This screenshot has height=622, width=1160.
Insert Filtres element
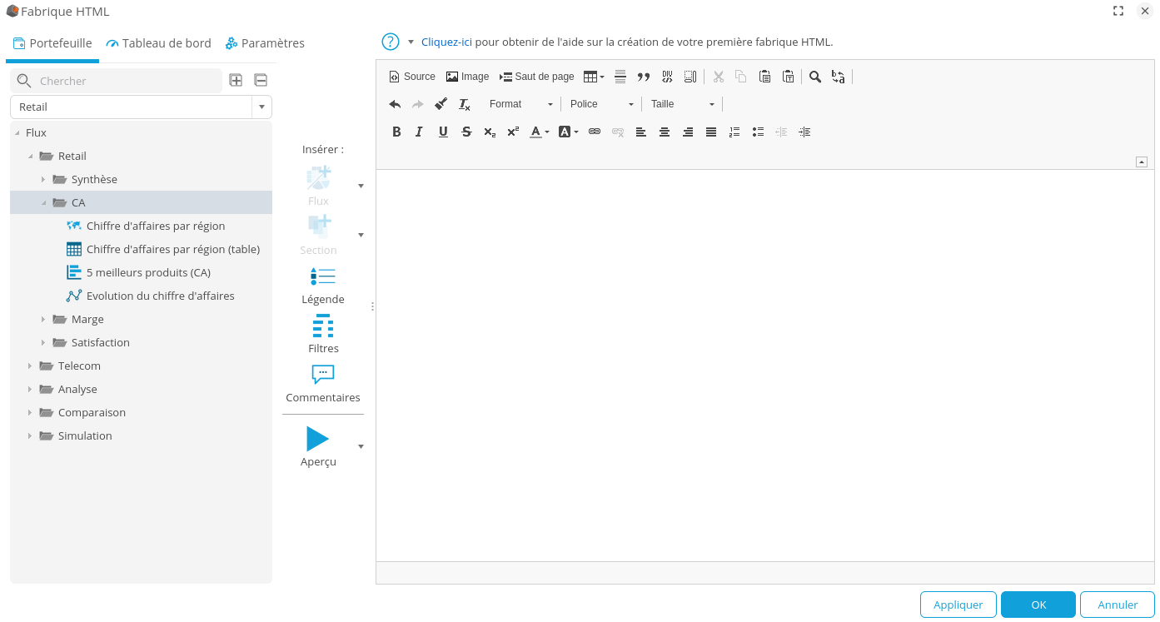click(322, 326)
